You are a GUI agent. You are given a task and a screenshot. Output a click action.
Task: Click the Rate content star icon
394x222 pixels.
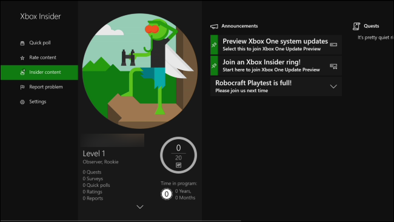point(22,58)
